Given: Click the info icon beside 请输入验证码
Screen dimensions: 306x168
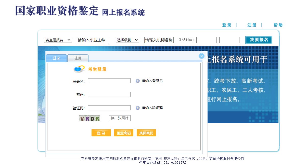Looking at the screenshot, I should tap(138, 108).
